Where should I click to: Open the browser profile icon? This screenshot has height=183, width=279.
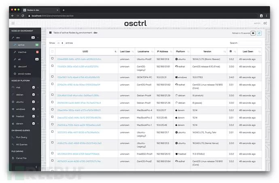point(261,16)
